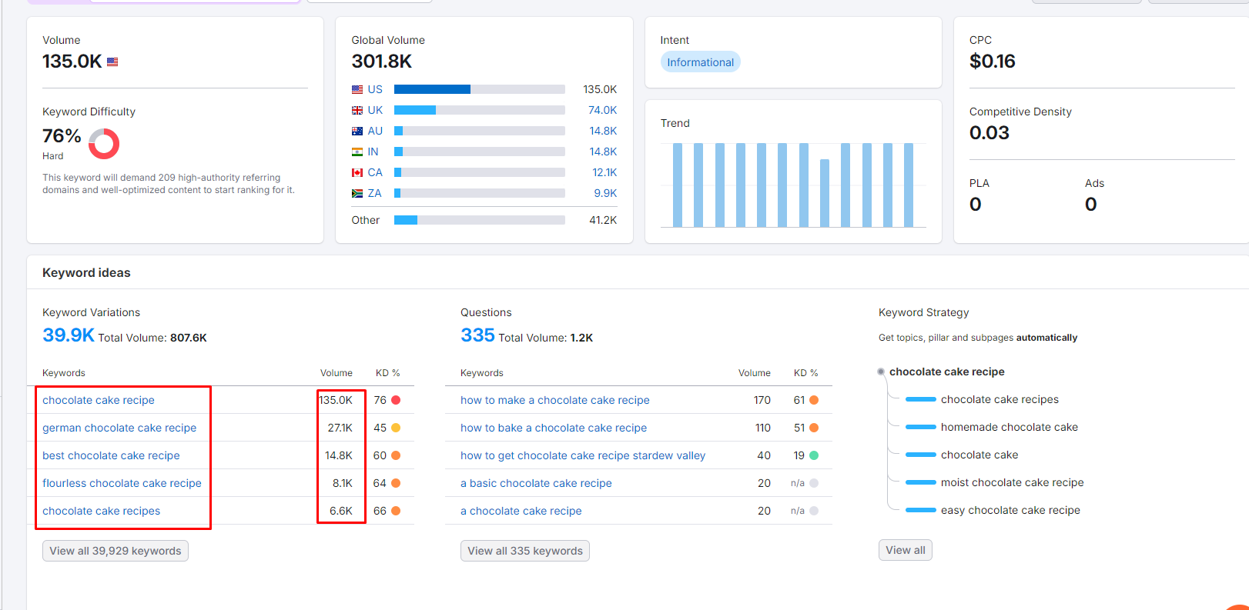Open chocolate cake recipes keyword link
The height and width of the screenshot is (610, 1249).
[x=102, y=511]
